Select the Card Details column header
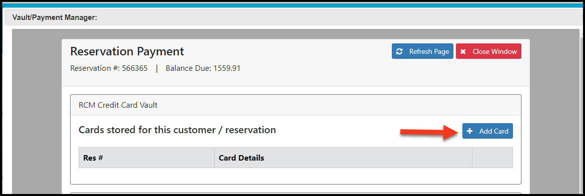Image resolution: width=585 pixels, height=196 pixels. pyautogui.click(x=343, y=158)
